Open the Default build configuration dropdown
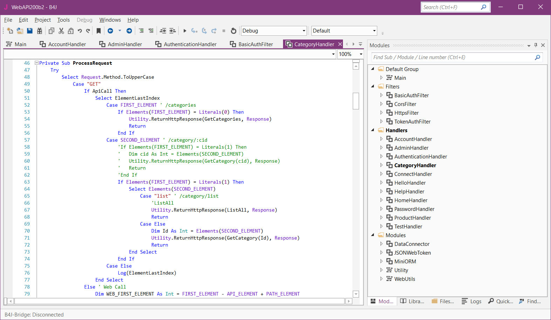Screen dimensions: 551x320 (374, 31)
